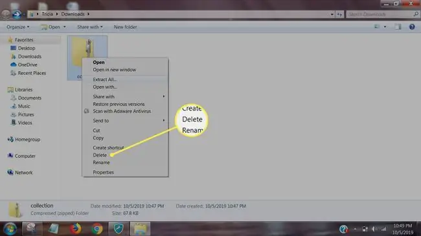
Task: Toggle the preview pane icon
Action: 398,27
